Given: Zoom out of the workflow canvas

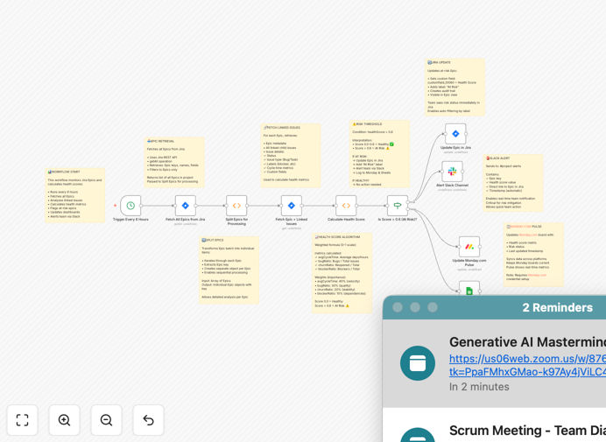Looking at the screenshot, I should tap(106, 420).
